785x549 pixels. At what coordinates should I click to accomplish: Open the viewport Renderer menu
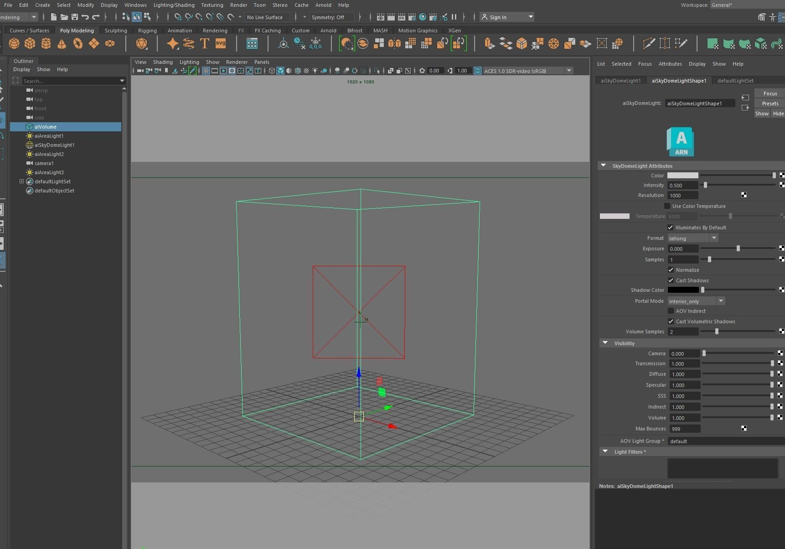coord(237,62)
